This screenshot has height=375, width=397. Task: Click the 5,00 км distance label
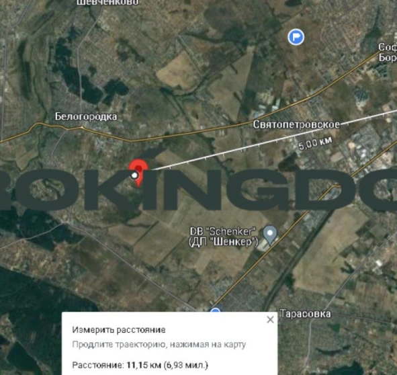pos(315,143)
